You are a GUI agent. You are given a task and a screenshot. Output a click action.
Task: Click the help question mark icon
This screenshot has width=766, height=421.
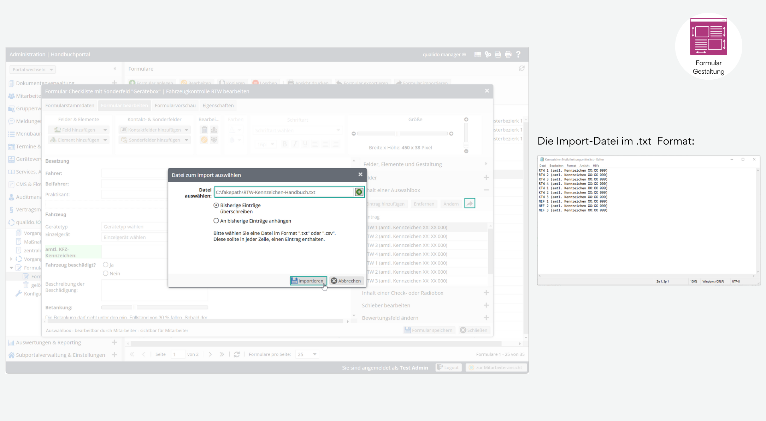click(x=518, y=54)
